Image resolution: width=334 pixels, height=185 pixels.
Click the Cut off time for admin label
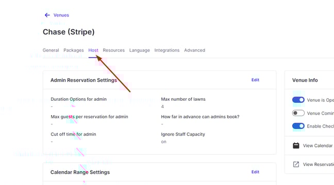(73, 134)
